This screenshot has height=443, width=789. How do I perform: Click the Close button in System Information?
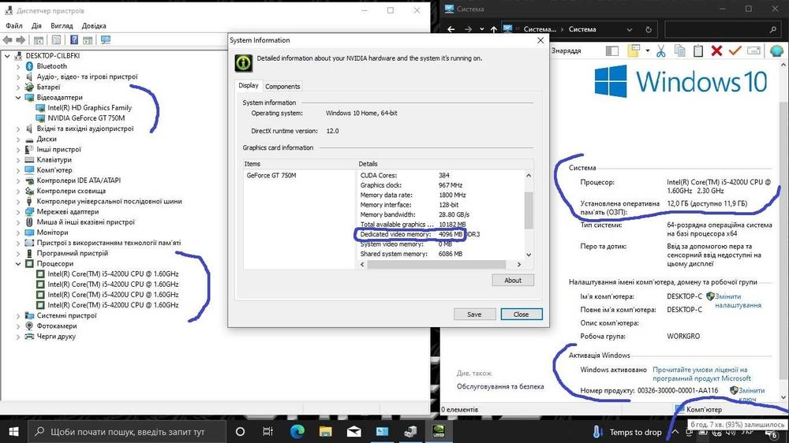click(x=521, y=315)
